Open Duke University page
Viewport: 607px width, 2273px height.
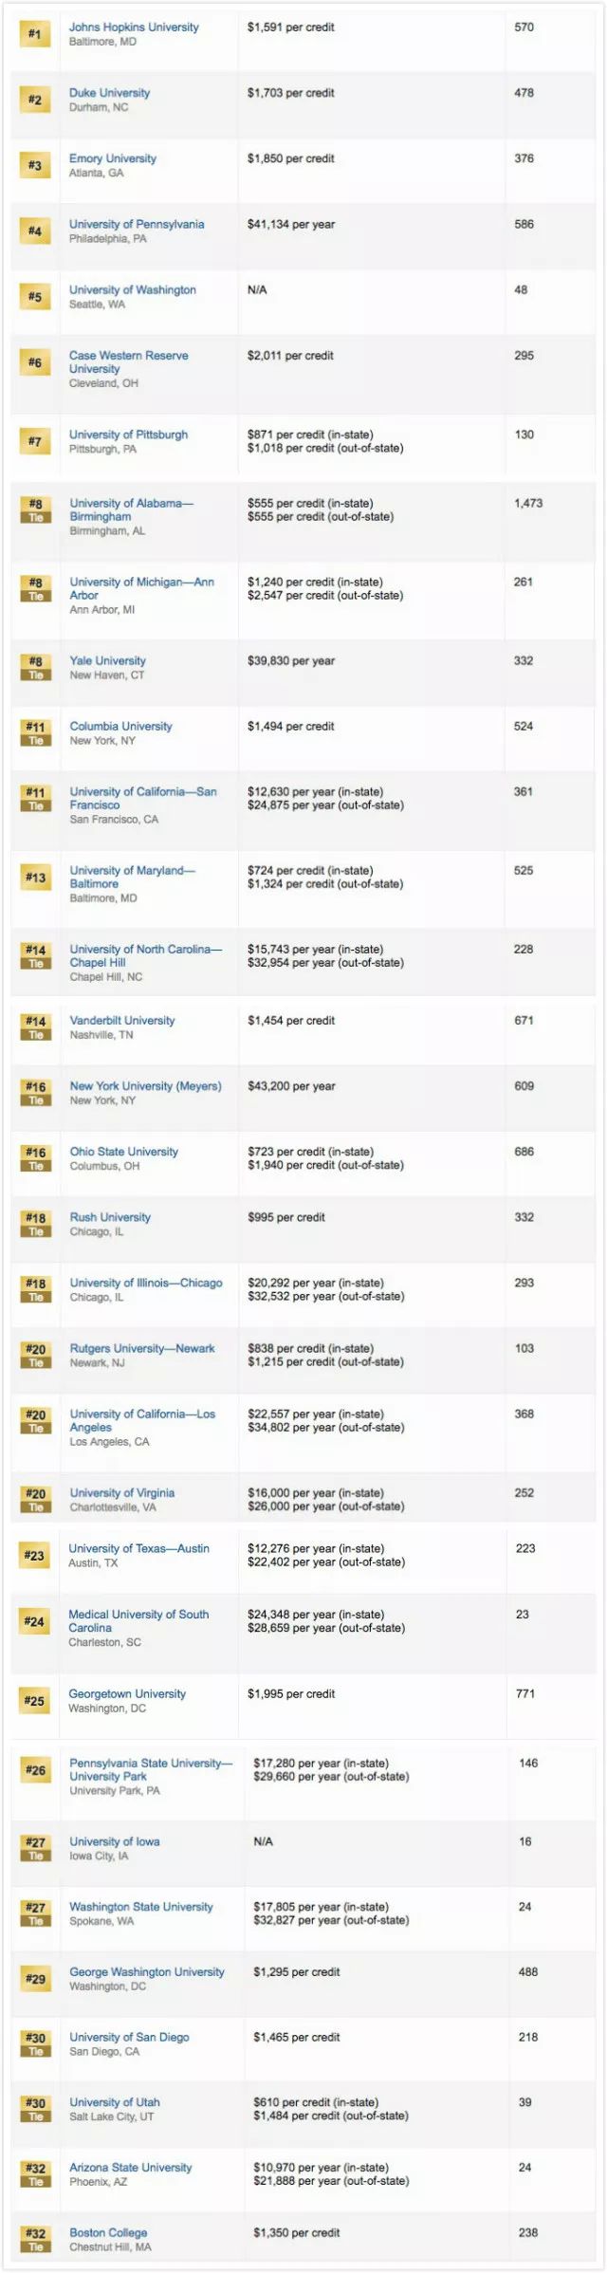coord(109,93)
